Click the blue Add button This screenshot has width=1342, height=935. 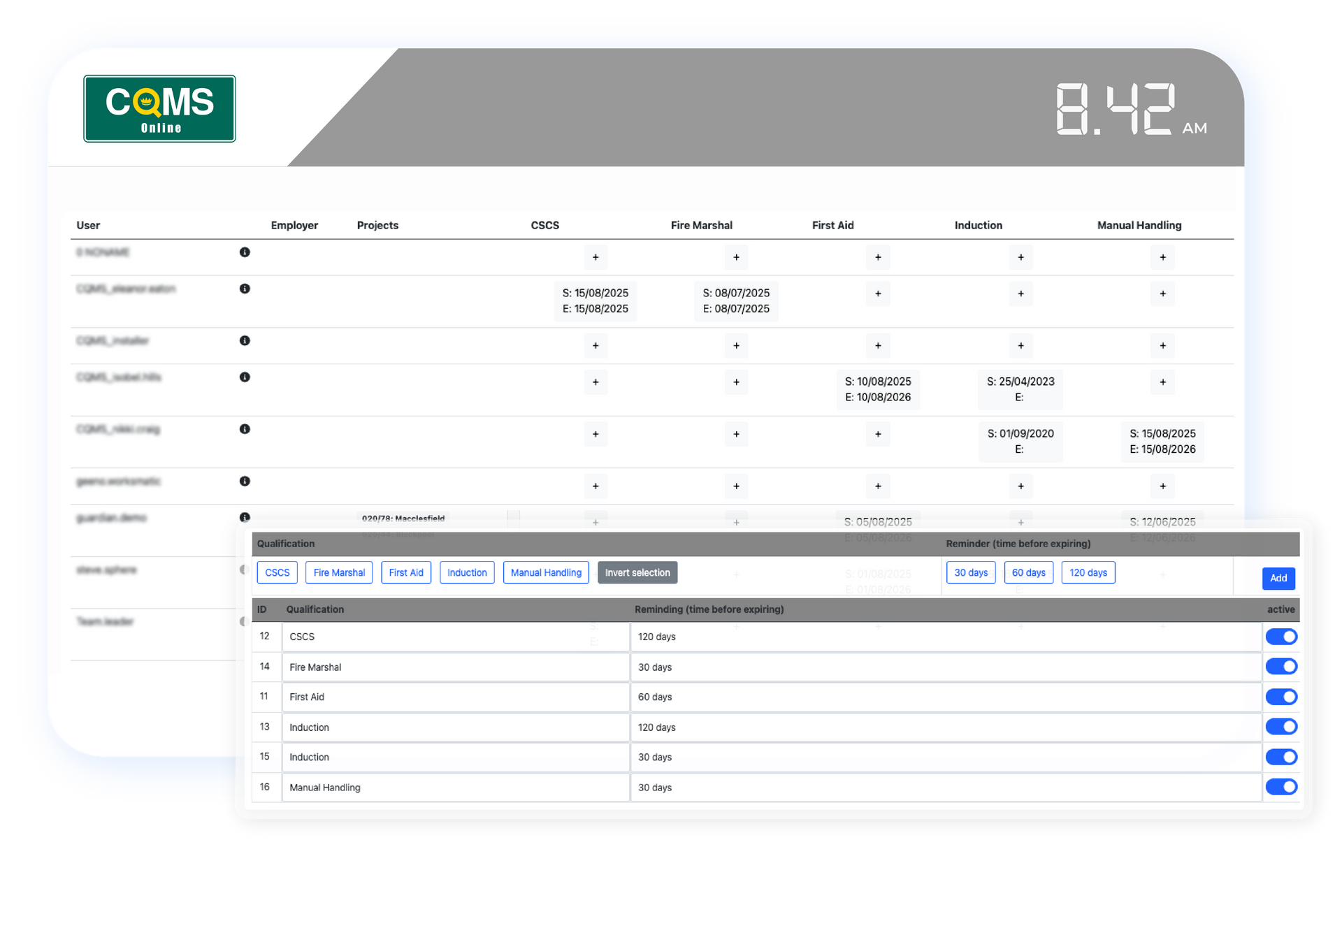(x=1278, y=578)
